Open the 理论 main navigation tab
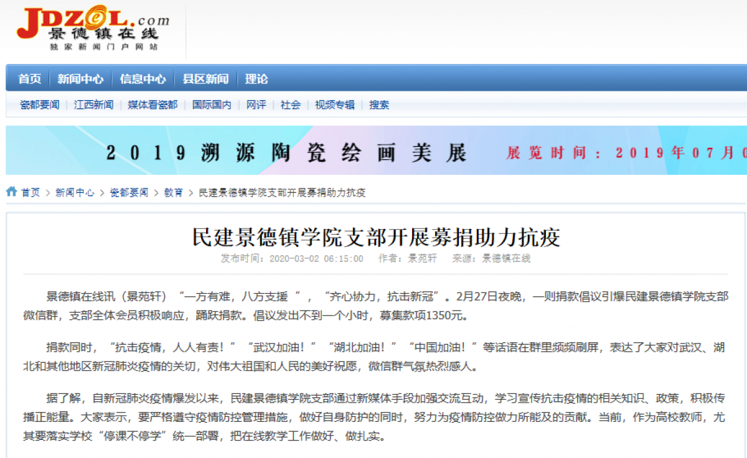Image resolution: width=747 pixels, height=458 pixels. 256,79
